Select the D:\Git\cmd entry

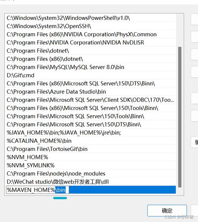click(91, 75)
